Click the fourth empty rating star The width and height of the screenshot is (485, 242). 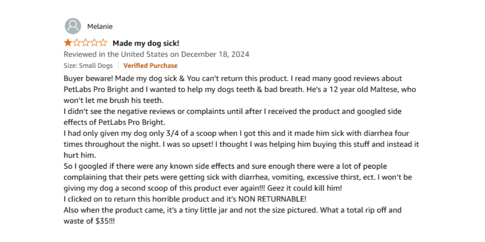95,43
